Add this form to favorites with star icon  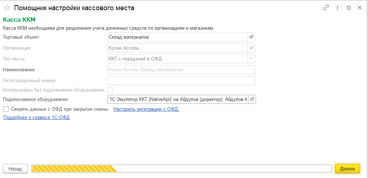click(7, 8)
